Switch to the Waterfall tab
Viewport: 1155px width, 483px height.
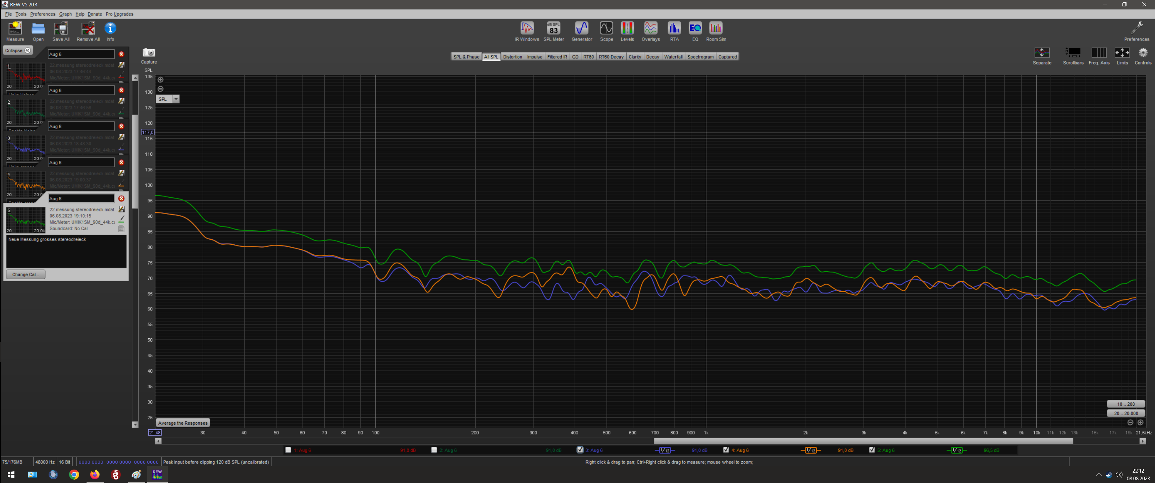[x=673, y=56]
